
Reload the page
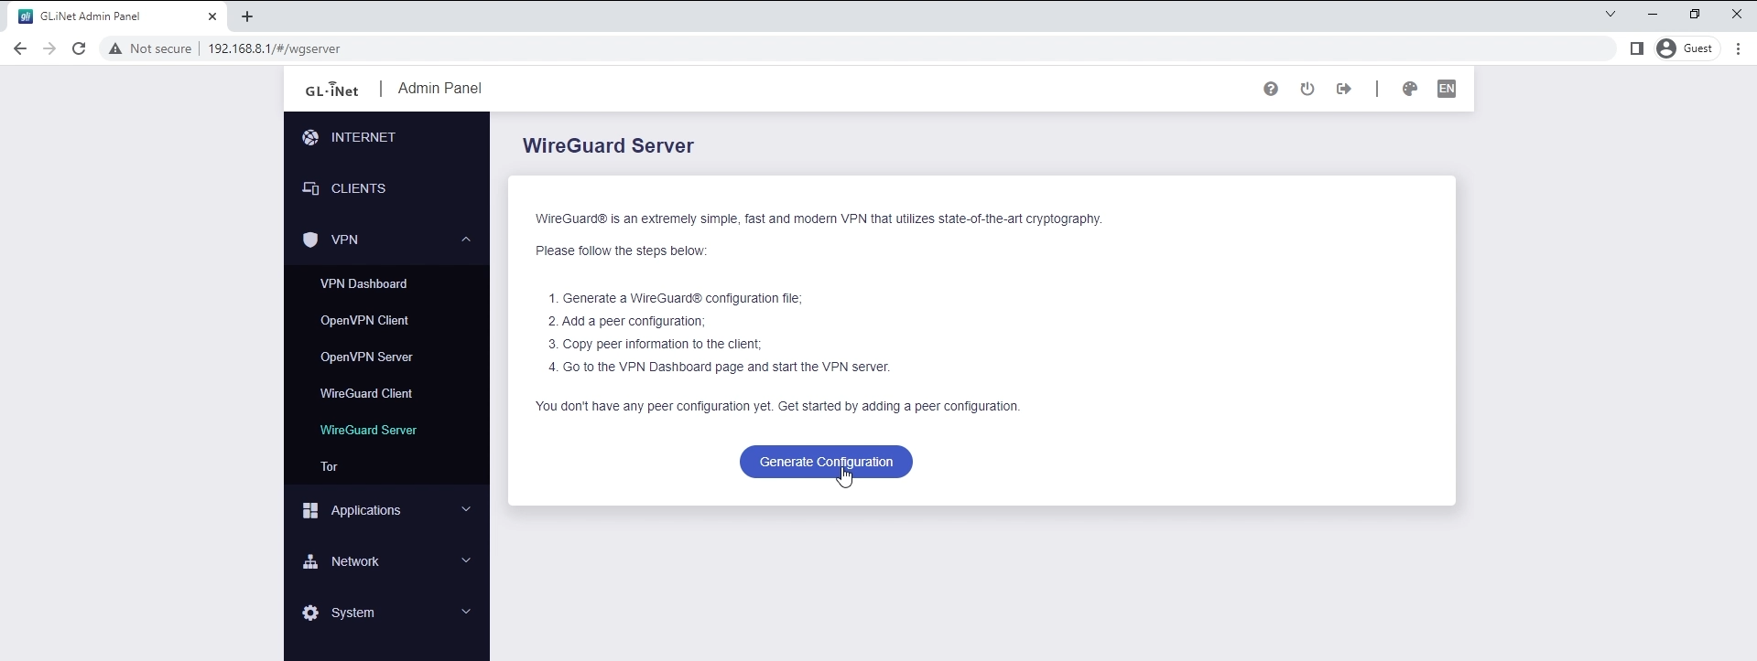[79, 48]
